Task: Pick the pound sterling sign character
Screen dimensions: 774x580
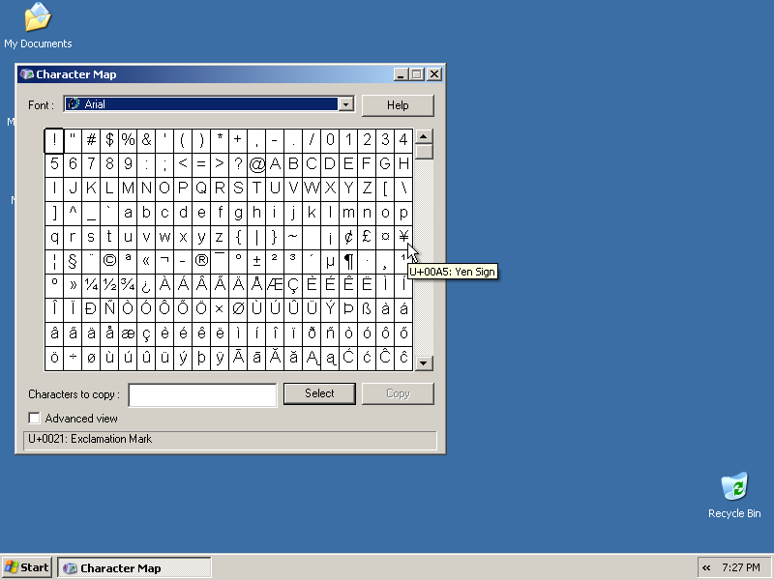Action: point(367,237)
